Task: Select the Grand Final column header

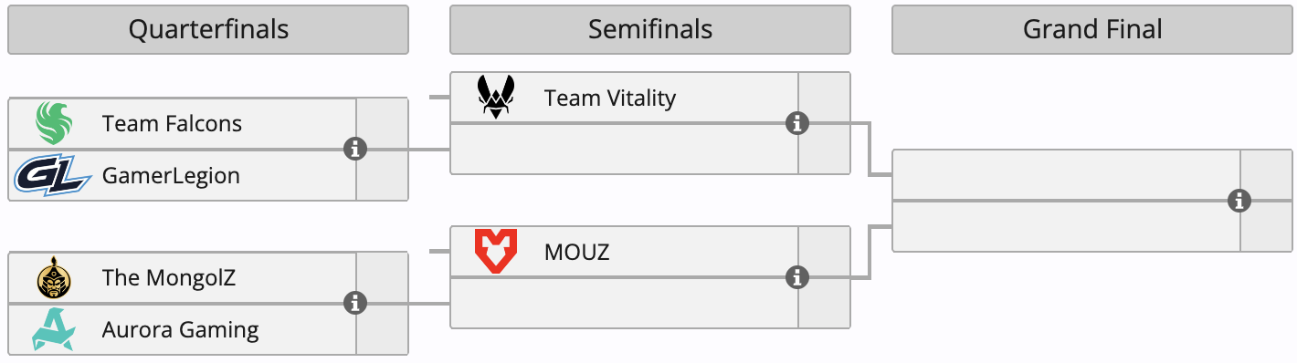Action: click(1092, 29)
